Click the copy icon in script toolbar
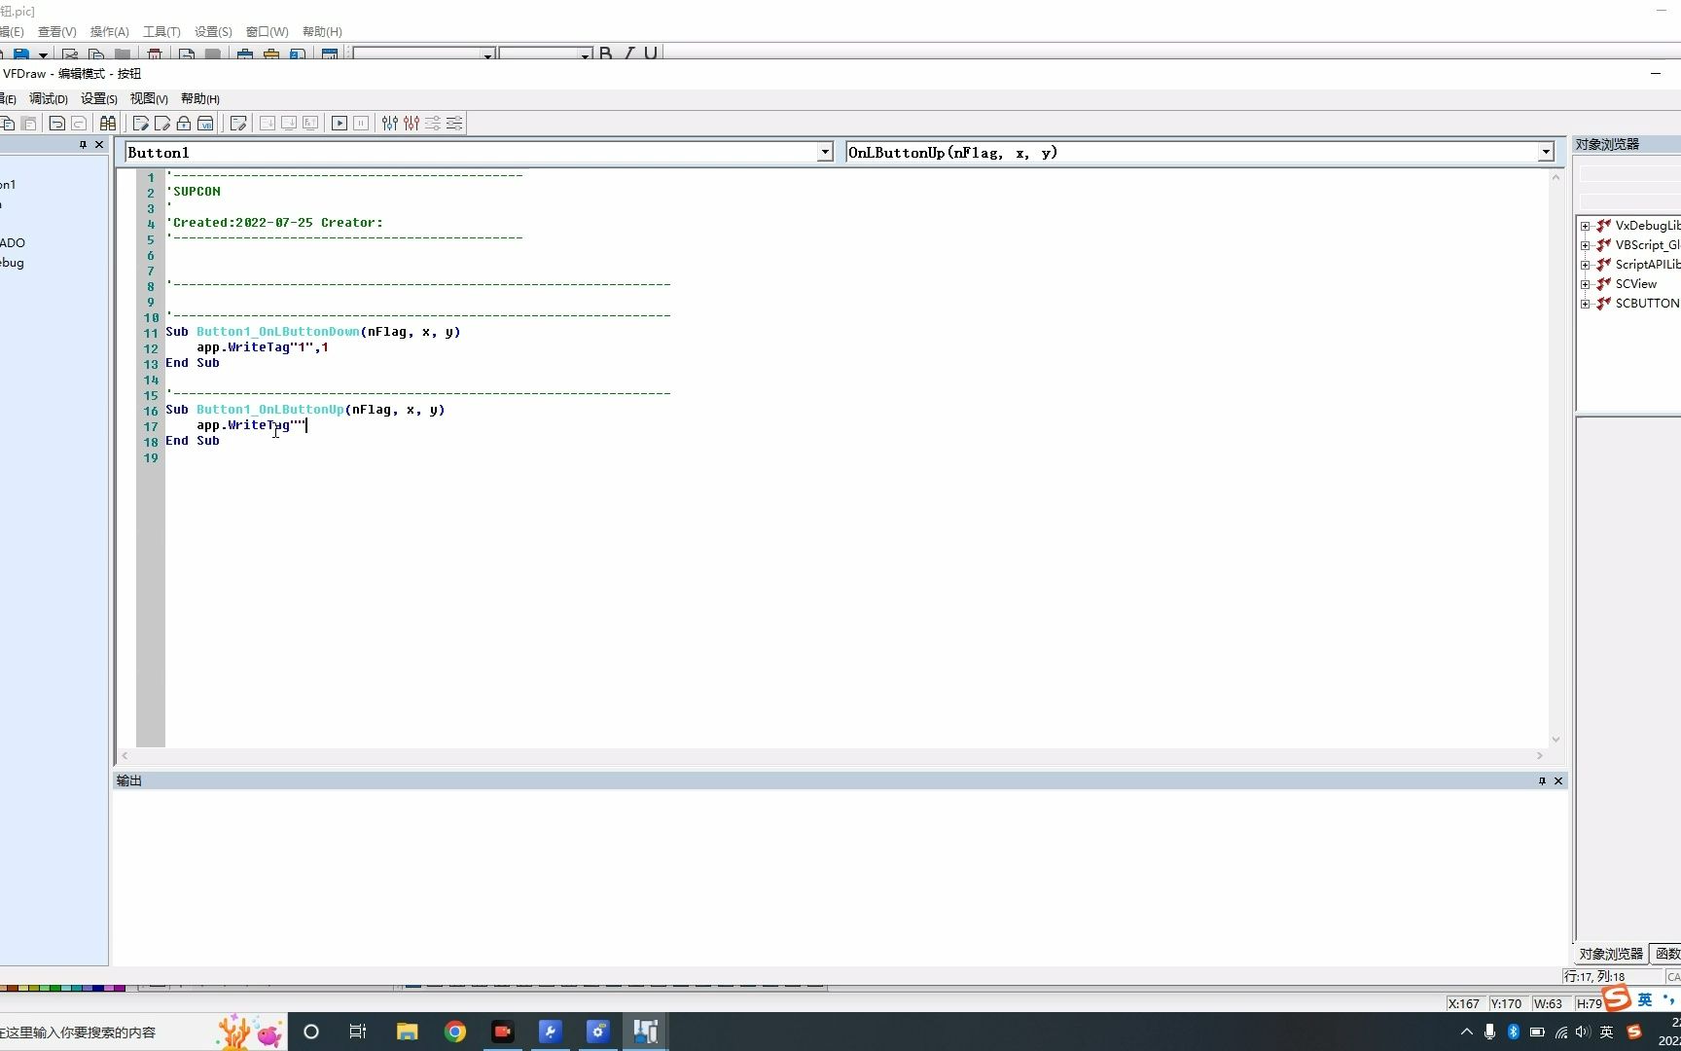Viewport: 1681px width, 1051px height. [x=7, y=124]
